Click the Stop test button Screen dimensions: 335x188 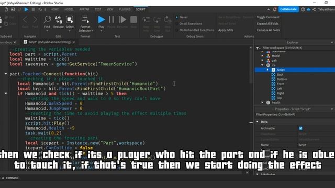pos(134,20)
